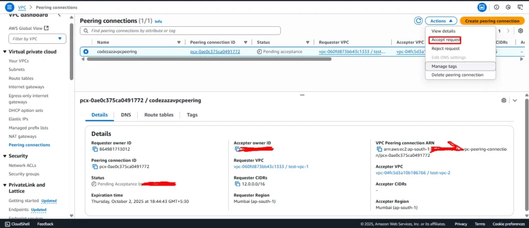Screen dimensions: 529x228
Task: Open the Actions dropdown button
Action: 441,21
